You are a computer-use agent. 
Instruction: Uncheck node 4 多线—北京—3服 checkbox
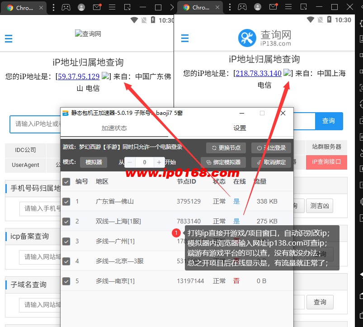[66, 261]
